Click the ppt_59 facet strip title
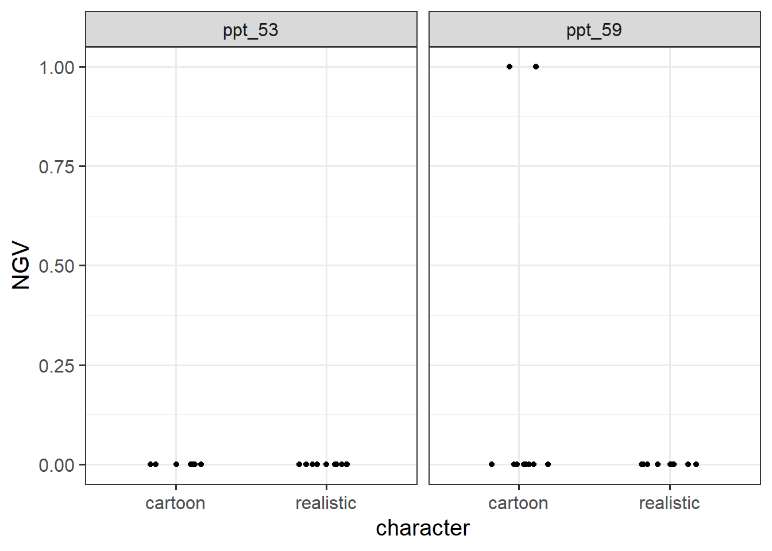This screenshot has width=772, height=551. tap(594, 30)
